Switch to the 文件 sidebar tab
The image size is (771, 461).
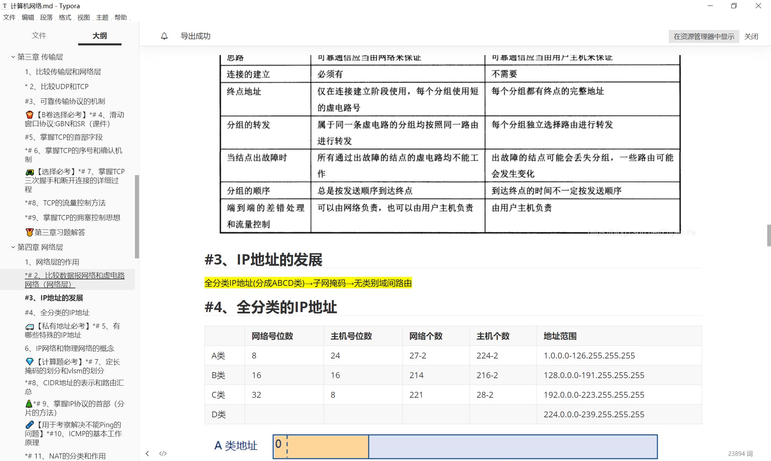[x=39, y=35]
